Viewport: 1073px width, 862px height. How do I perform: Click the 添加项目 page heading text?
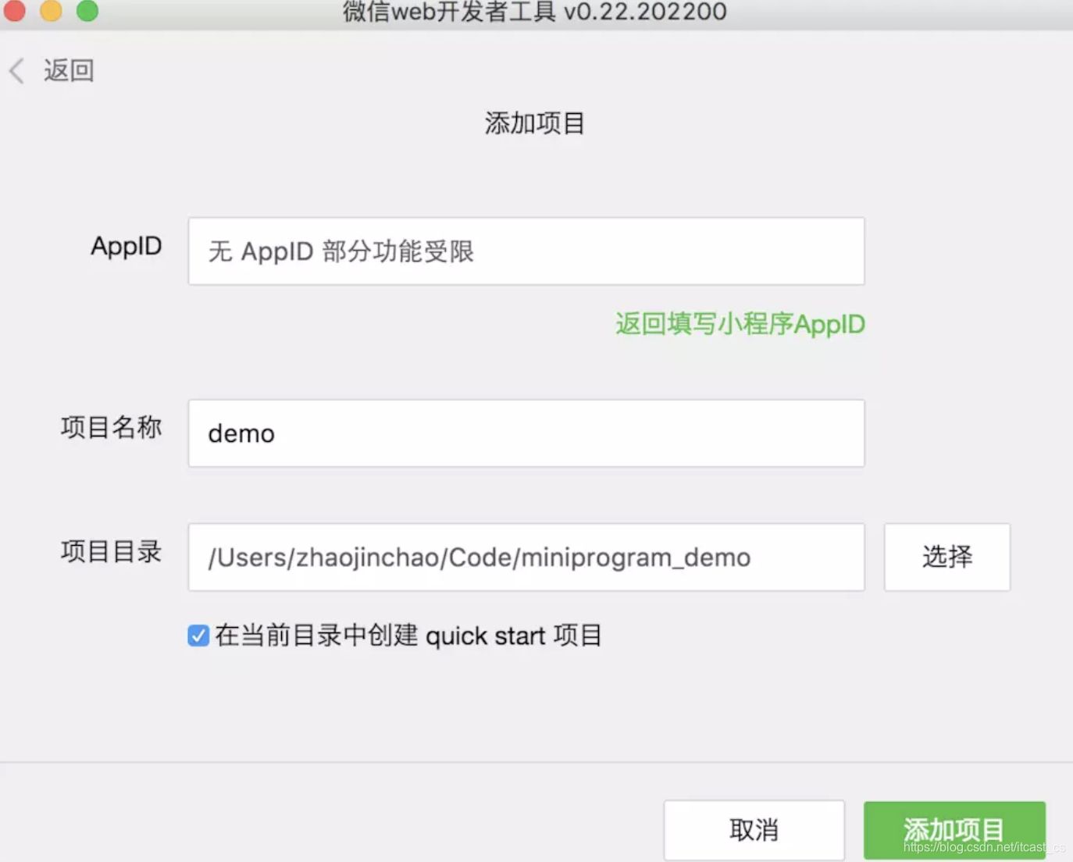535,123
